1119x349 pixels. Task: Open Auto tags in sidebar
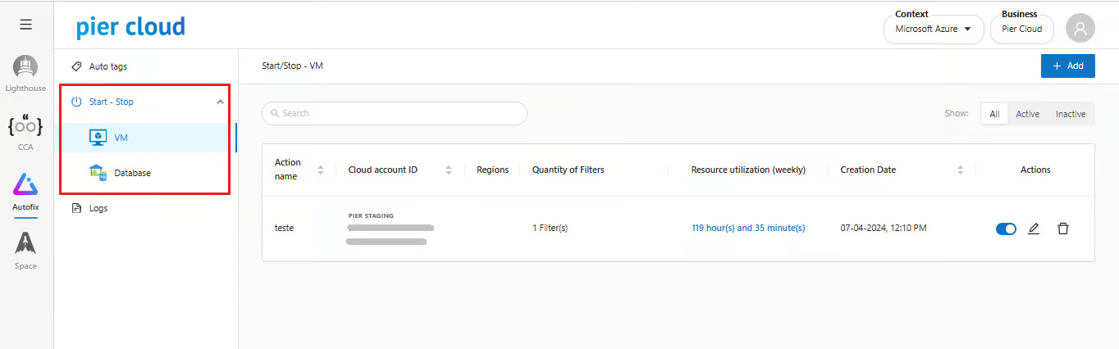click(108, 66)
